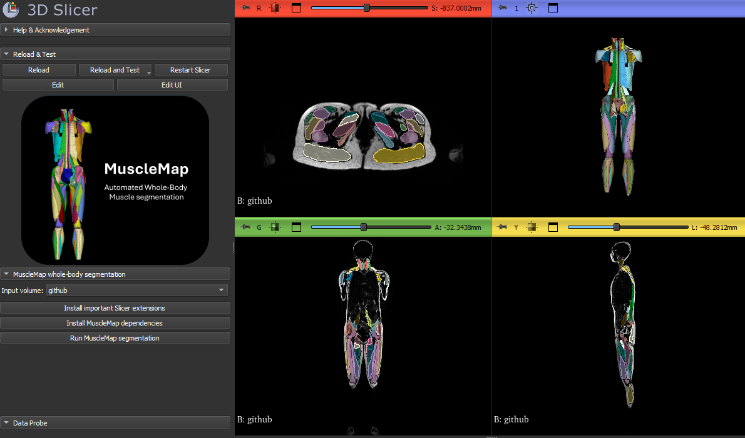Viewport: 745px width, 438px height.
Task: Maximize the red slice view
Action: tap(295, 8)
